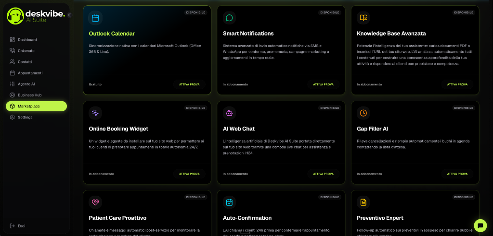Click the Auto-Confirmation calendar check icon
493x236 pixels.
tap(229, 202)
